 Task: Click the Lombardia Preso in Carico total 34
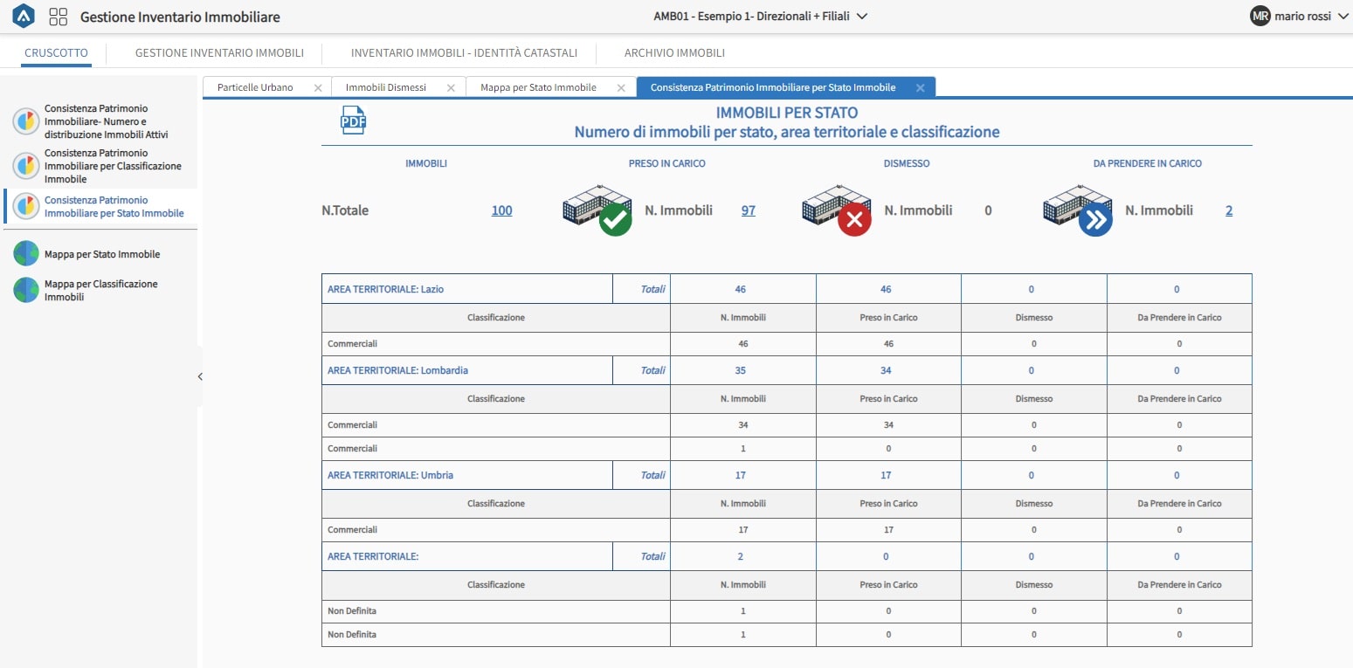point(886,370)
